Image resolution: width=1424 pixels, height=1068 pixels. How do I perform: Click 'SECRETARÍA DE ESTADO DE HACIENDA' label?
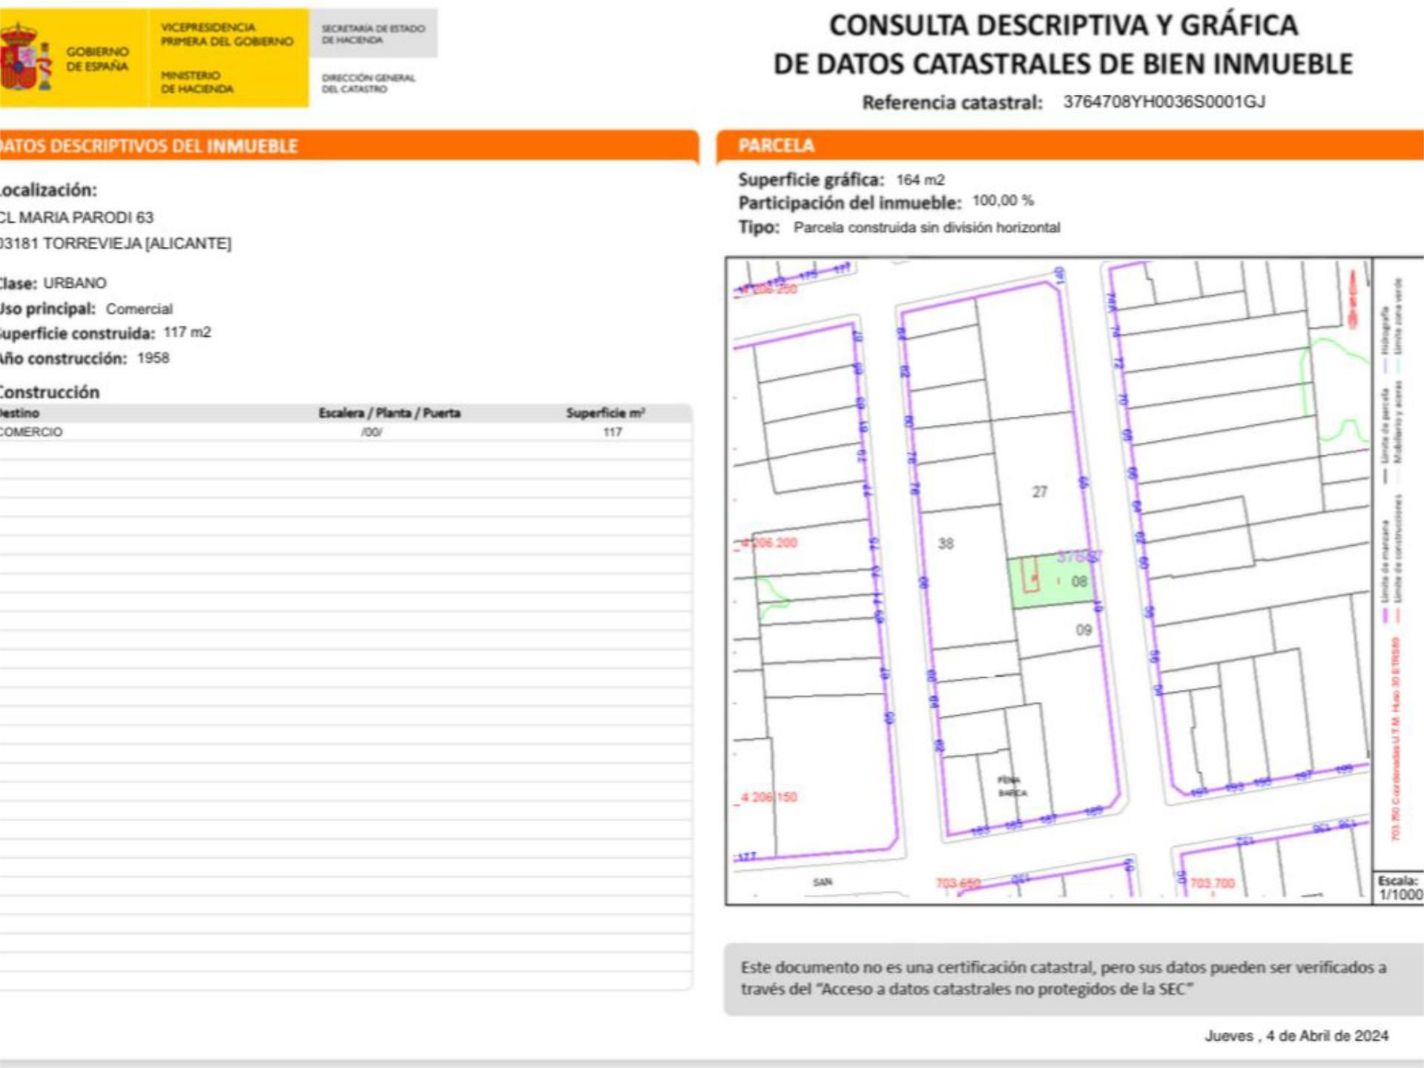pos(373,34)
